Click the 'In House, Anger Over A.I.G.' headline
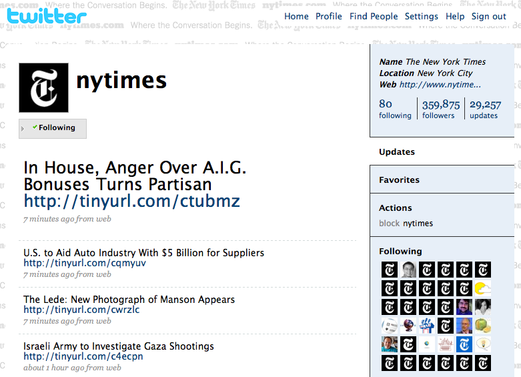Screen dimensions: 521x377 [x=135, y=176]
